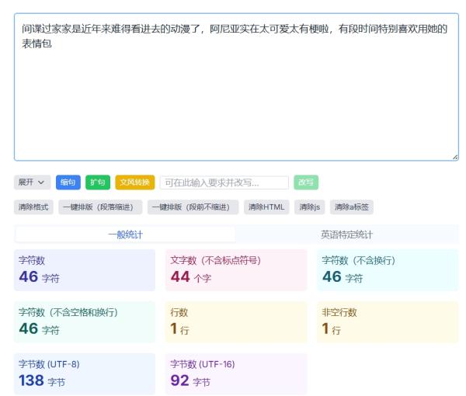This screenshot has width=466, height=396.
Task: Click the yellow 文风转换 button
Action: click(135, 182)
